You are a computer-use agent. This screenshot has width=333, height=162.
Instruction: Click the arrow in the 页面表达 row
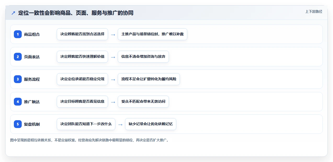(x=113, y=57)
